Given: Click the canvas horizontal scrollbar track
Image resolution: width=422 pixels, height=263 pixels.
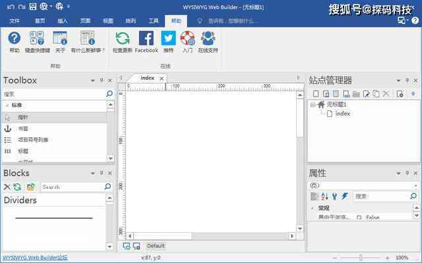Looking at the screenshot, I should [x=211, y=236].
